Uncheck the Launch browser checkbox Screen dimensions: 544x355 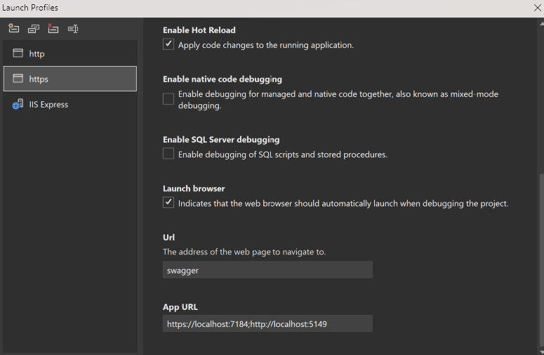point(168,202)
